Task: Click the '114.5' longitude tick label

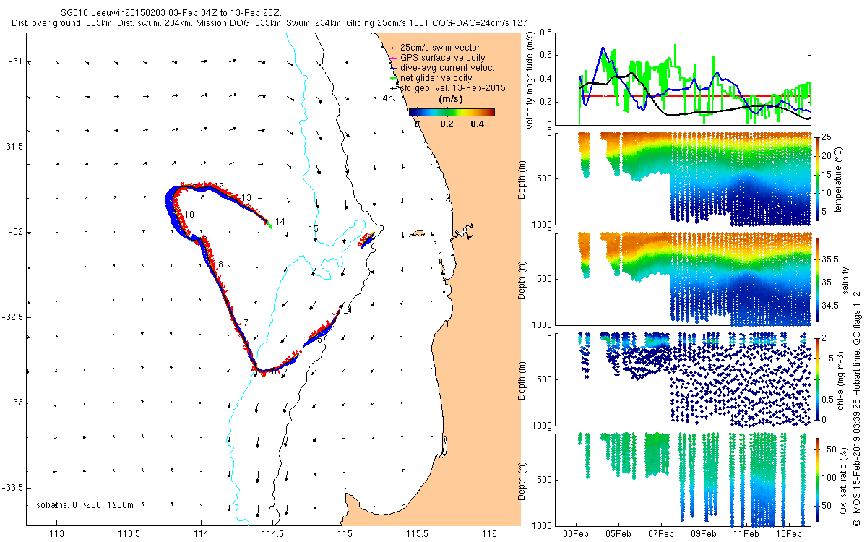Action: coord(273,534)
